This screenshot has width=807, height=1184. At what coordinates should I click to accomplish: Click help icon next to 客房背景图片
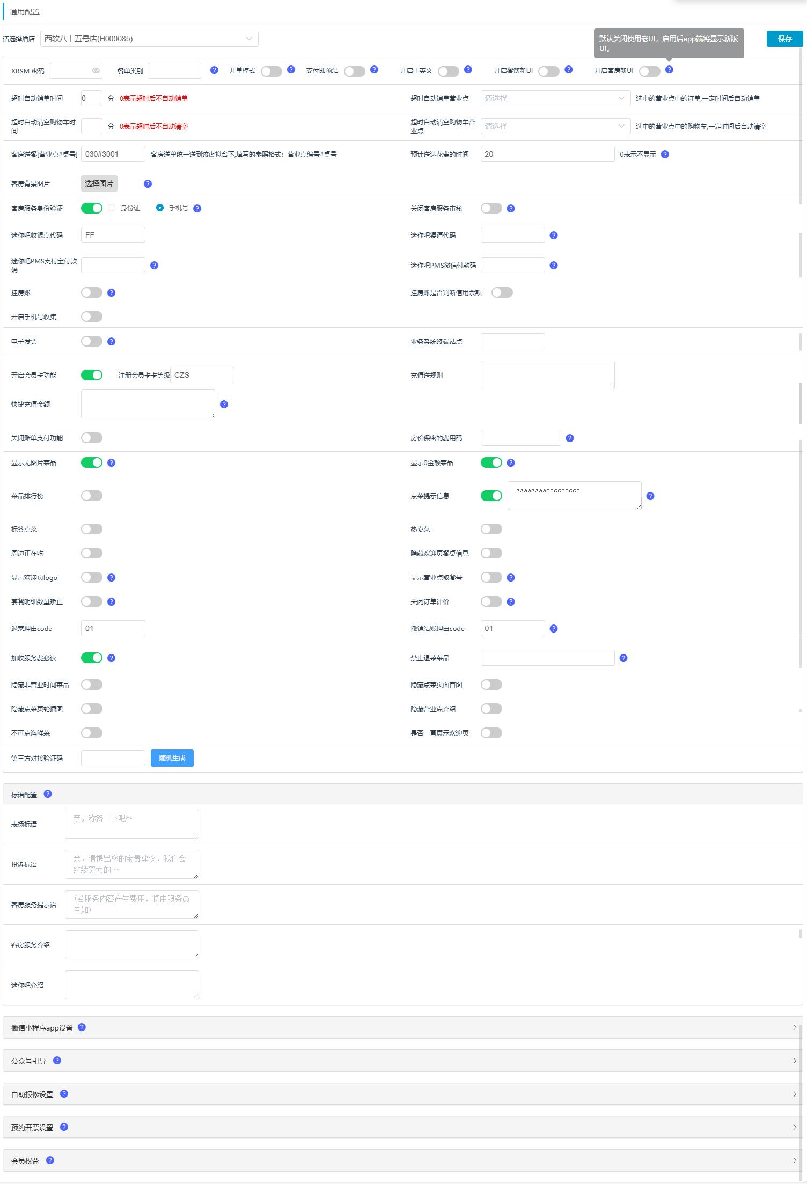148,184
